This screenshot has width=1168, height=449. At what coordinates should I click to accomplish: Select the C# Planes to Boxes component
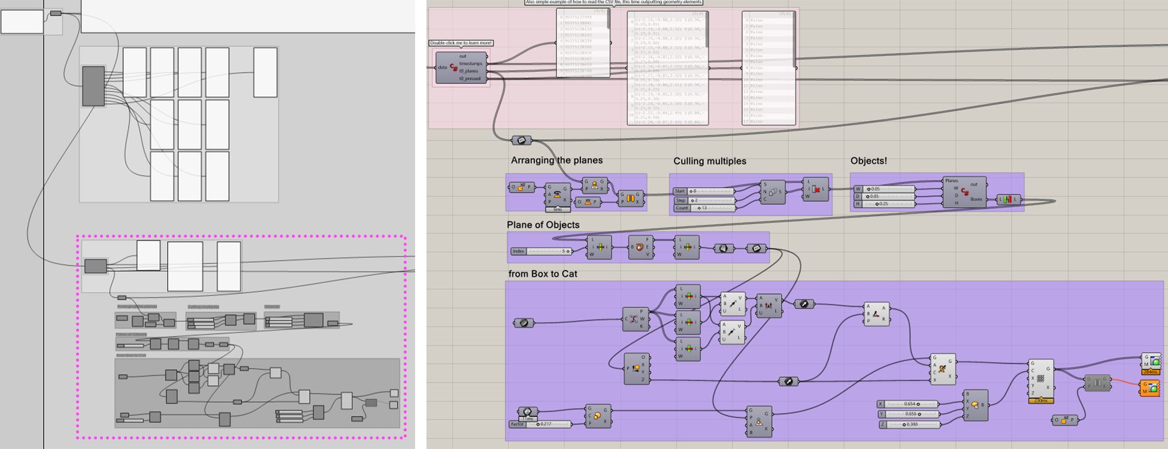click(x=964, y=192)
